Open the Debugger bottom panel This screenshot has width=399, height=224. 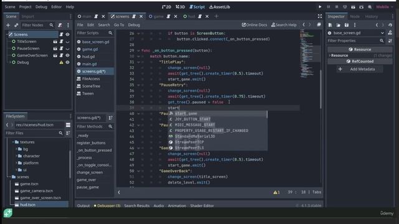pos(107,206)
